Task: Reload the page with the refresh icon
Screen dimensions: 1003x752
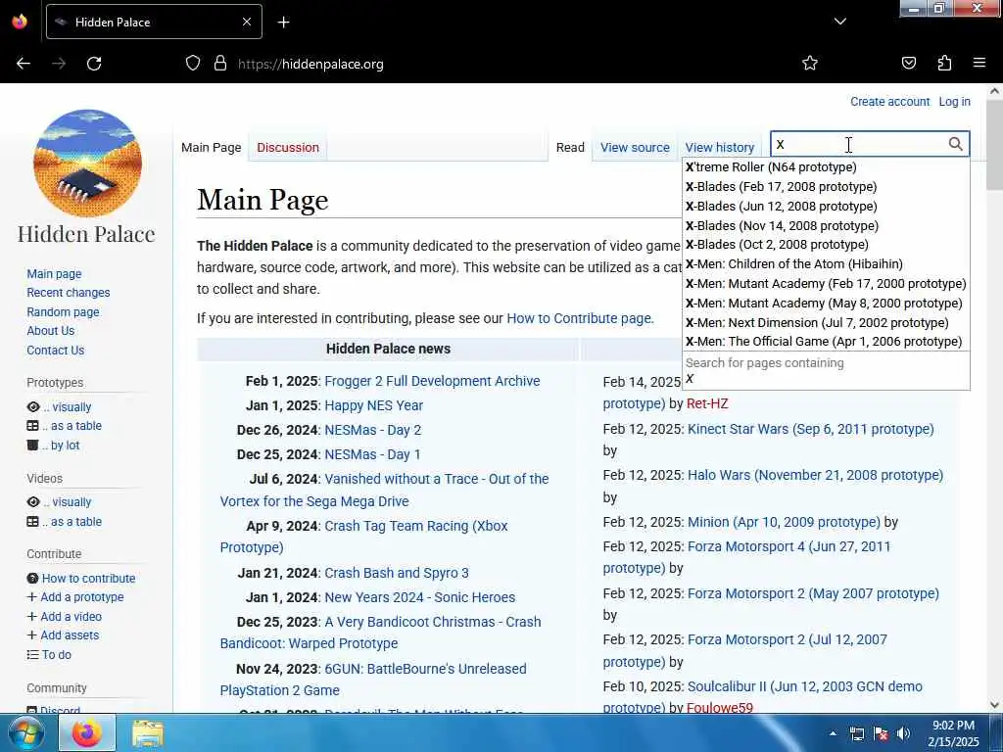Action: click(94, 64)
